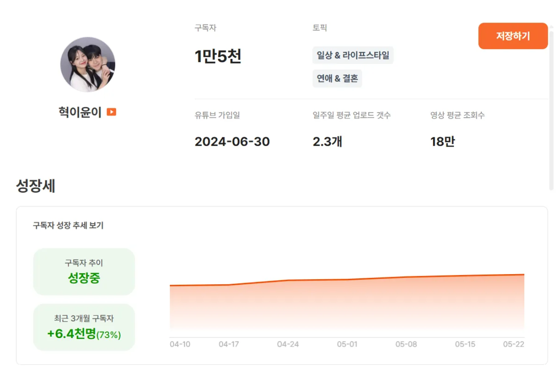Viewport: 558px width, 370px height.
Task: Click the subscriber count 1만5천
Action: coord(218,56)
